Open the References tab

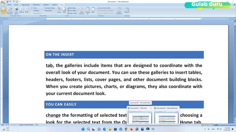36,5
